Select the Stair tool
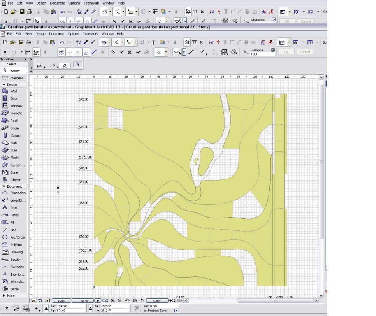 pyautogui.click(x=14, y=150)
